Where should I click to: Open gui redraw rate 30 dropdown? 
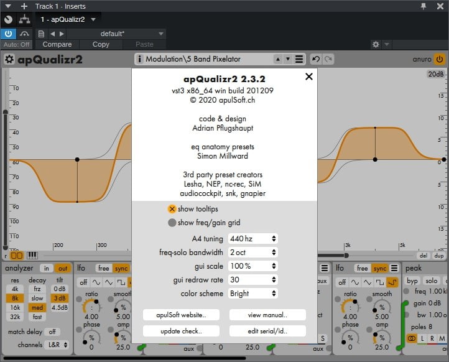tap(253, 280)
